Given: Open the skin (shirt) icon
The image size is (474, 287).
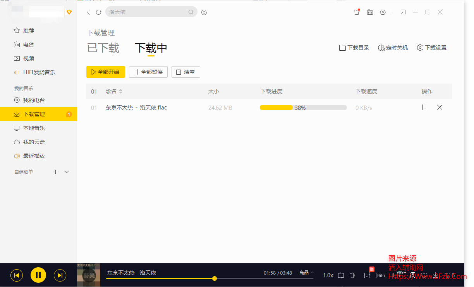Looking at the screenshot, I should click(357, 12).
